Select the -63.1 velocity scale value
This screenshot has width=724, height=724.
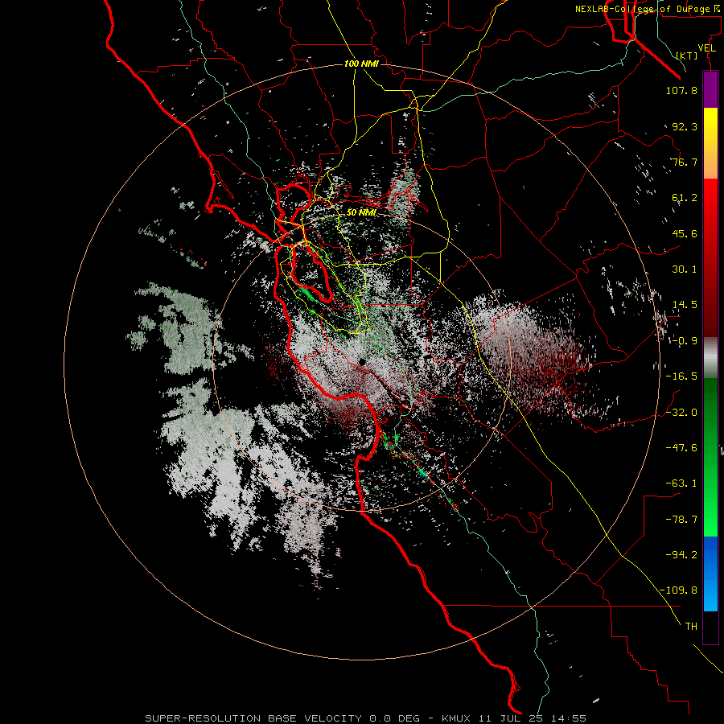click(x=681, y=483)
